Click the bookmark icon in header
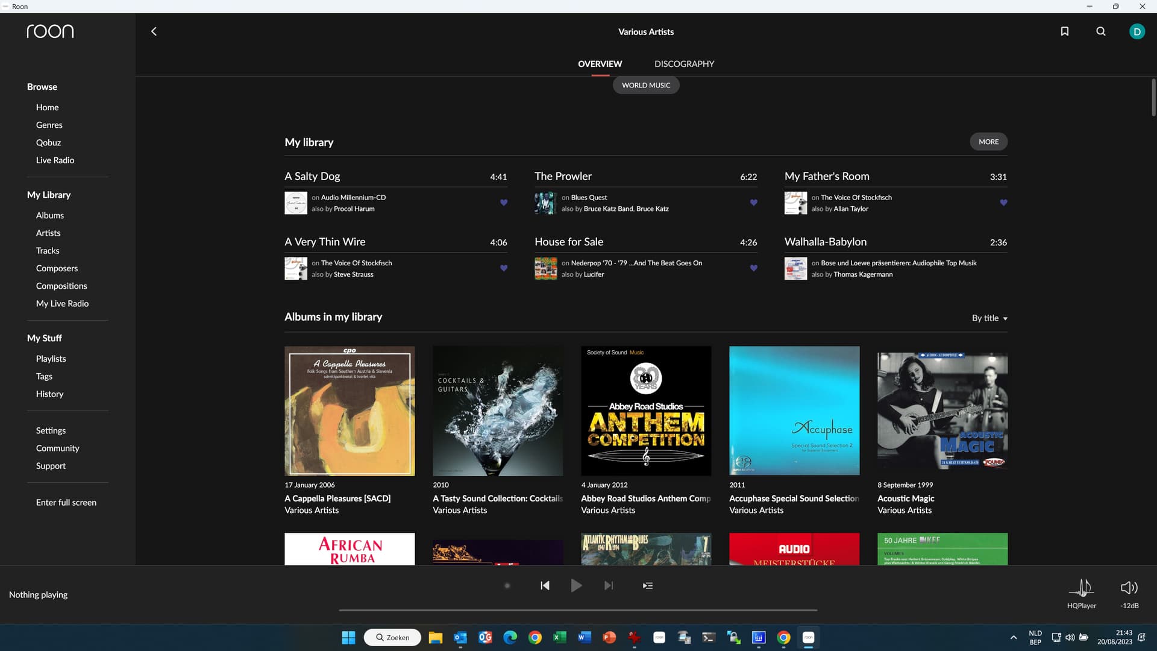The image size is (1157, 651). (x=1064, y=31)
